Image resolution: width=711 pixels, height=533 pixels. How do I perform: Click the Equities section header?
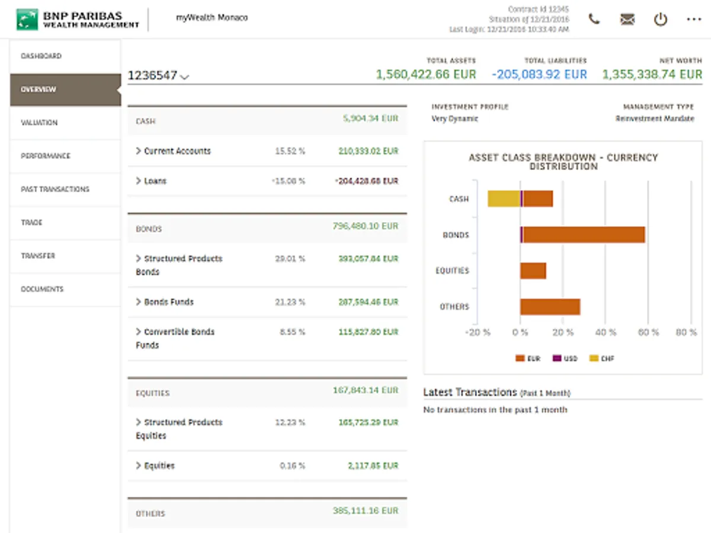pyautogui.click(x=267, y=393)
